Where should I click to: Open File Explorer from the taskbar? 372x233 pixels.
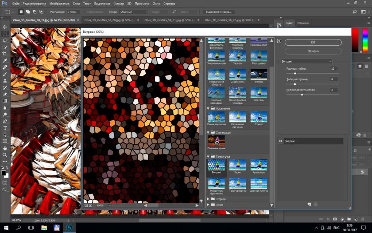tap(44, 228)
